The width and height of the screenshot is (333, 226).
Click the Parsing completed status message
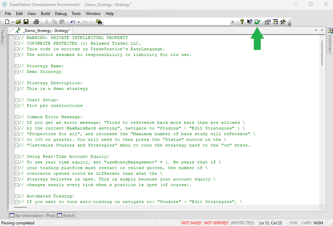click(18, 223)
